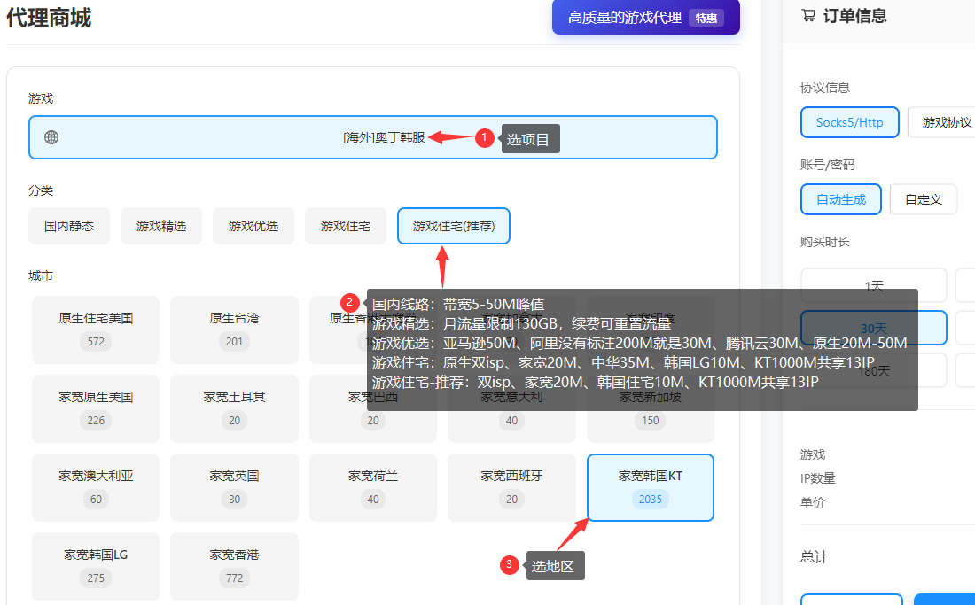Select the Socks5/Http protocol option
This screenshot has width=975, height=605.
(849, 122)
